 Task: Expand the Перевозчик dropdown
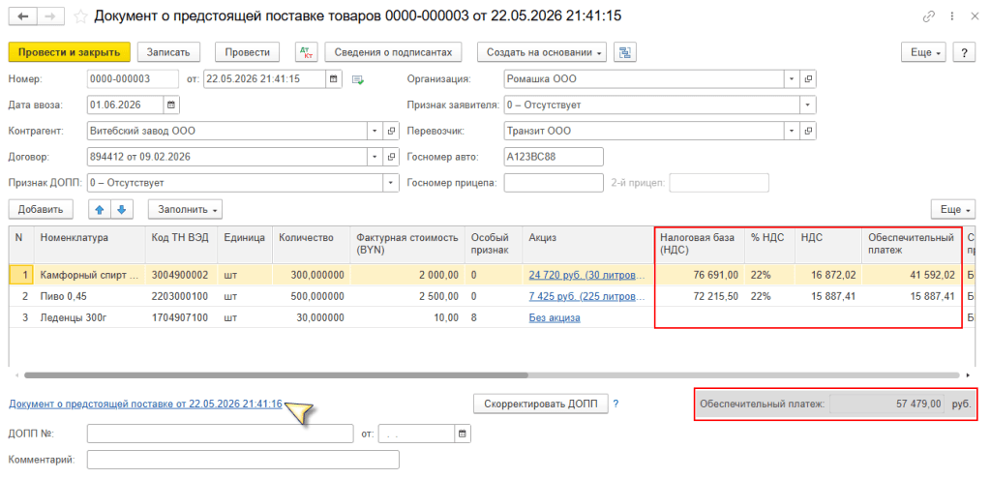tap(793, 131)
